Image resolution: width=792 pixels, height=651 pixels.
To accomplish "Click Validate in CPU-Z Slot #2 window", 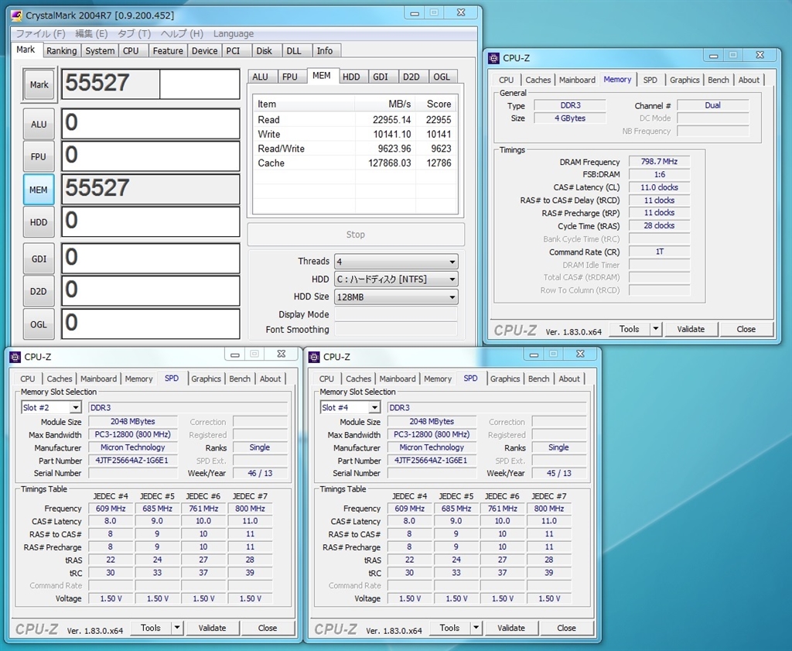I will pyautogui.click(x=212, y=628).
